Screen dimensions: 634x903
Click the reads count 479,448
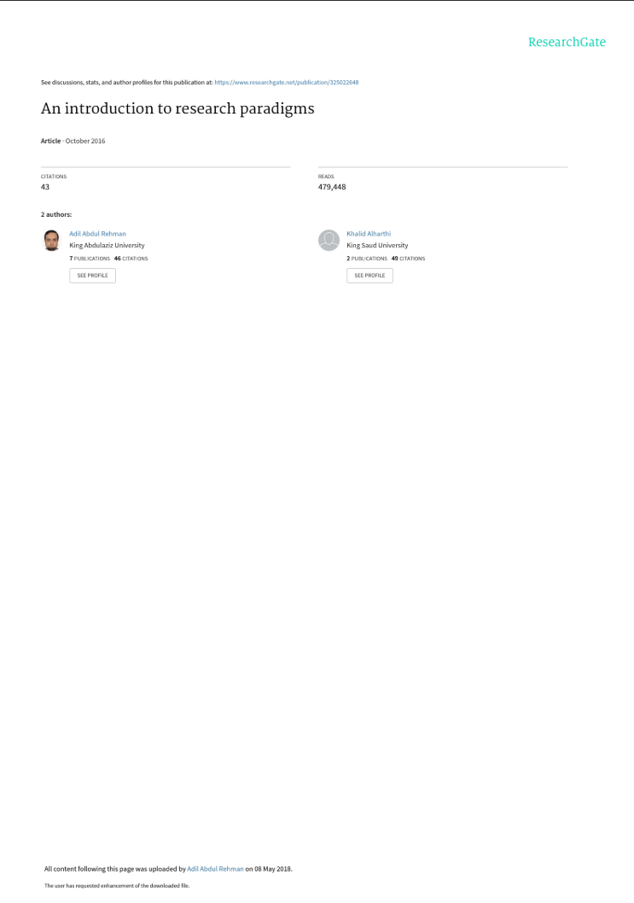coord(332,187)
